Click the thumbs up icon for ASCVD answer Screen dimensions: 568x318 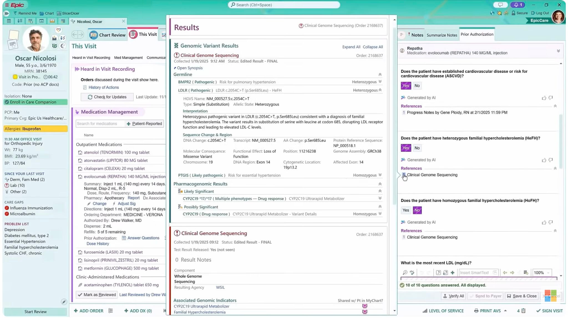coord(544,98)
